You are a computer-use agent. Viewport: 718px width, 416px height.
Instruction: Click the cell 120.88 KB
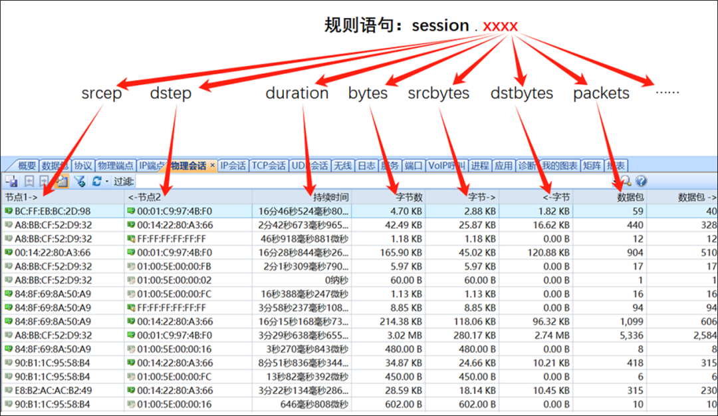tap(548, 253)
